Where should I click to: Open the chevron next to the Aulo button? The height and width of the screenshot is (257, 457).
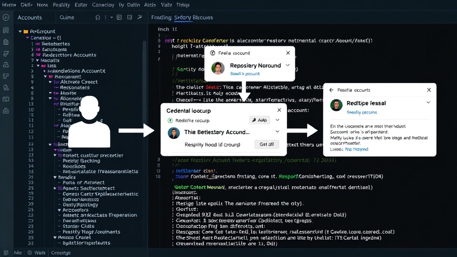(277, 120)
